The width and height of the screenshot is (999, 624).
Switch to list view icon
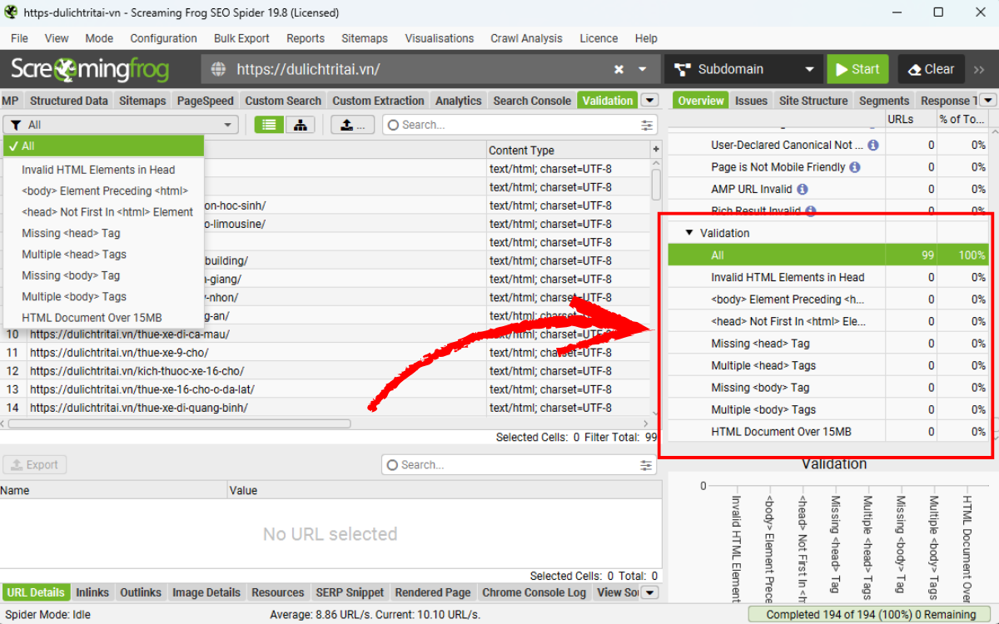click(269, 125)
